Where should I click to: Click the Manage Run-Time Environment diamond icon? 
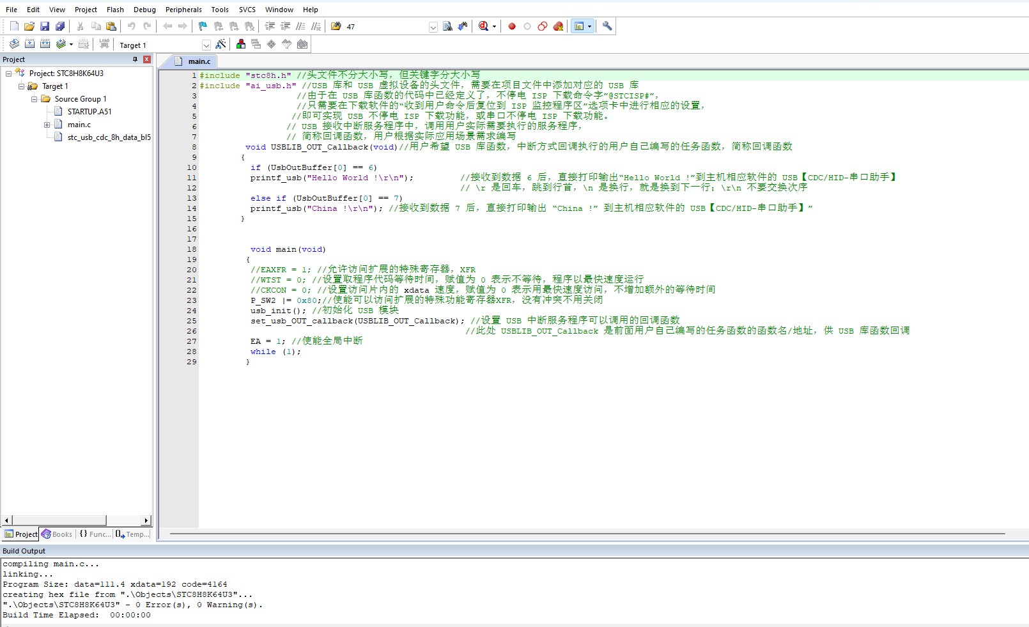pyautogui.click(x=272, y=44)
